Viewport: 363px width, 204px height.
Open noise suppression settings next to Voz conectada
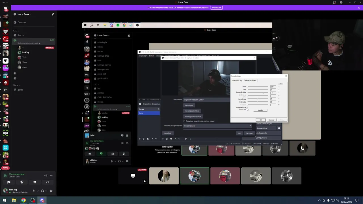[46, 175]
